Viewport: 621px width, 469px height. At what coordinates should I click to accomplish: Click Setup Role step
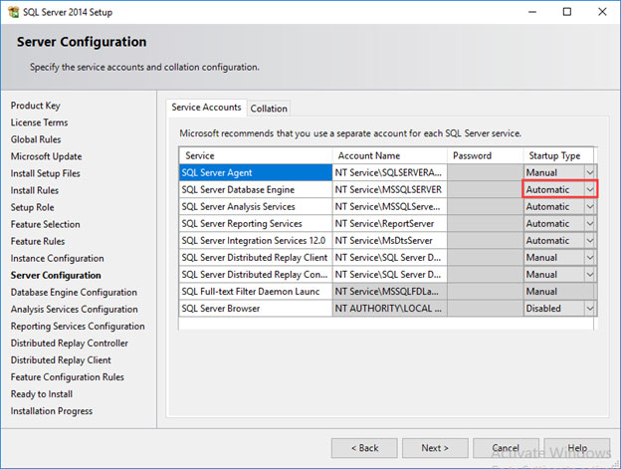tap(32, 207)
